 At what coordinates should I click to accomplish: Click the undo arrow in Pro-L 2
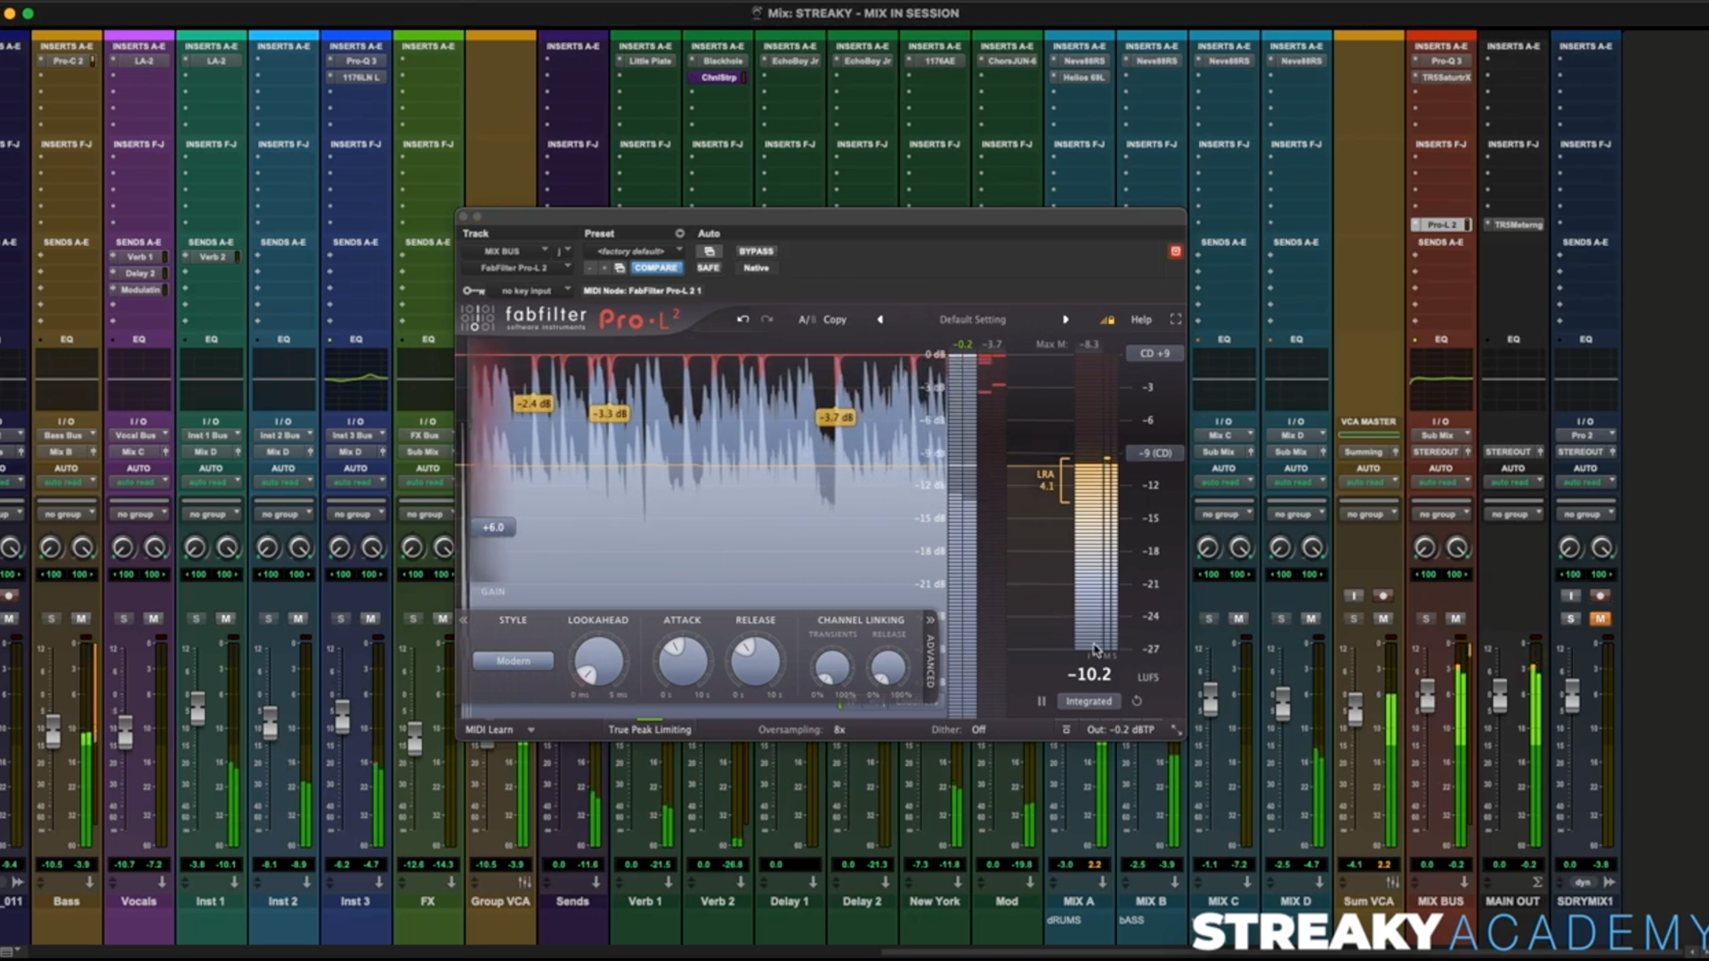(x=742, y=319)
